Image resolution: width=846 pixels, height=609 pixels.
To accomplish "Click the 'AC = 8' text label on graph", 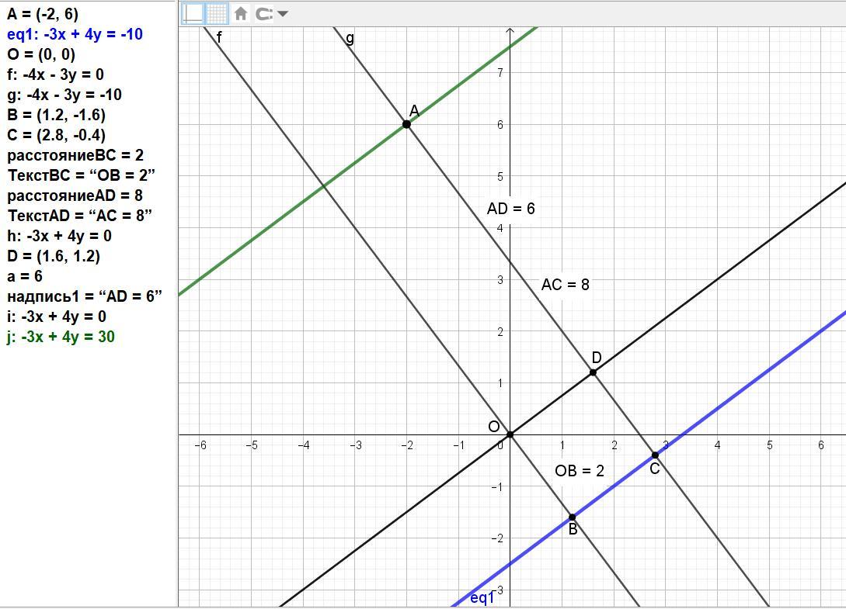I will [x=566, y=285].
